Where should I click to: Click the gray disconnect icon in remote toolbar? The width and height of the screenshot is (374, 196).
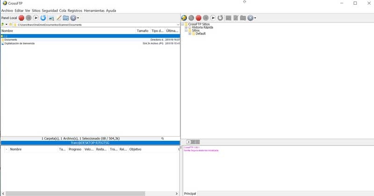[191, 18]
